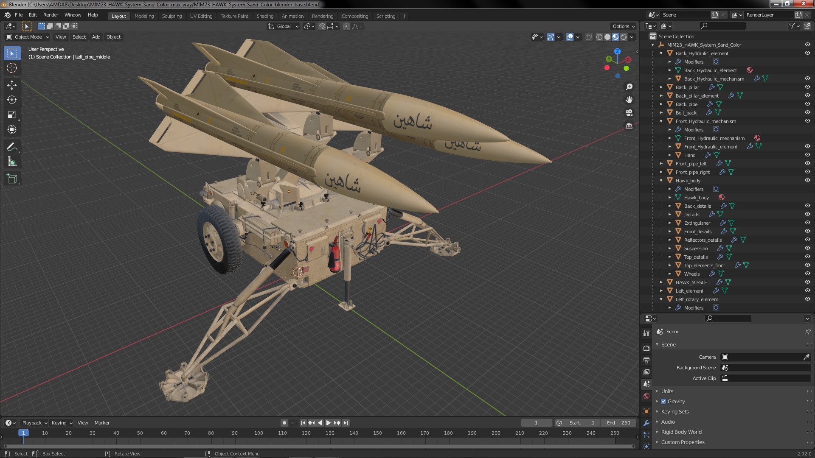
Task: Click the End frame field
Action: pyautogui.click(x=618, y=423)
